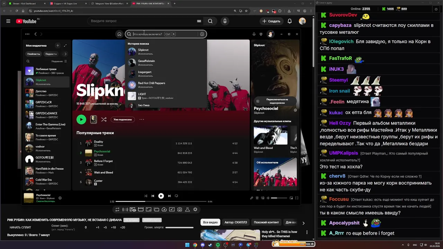Skip to next track in player
The width and height of the screenshot is (443, 249).
click(x=169, y=196)
